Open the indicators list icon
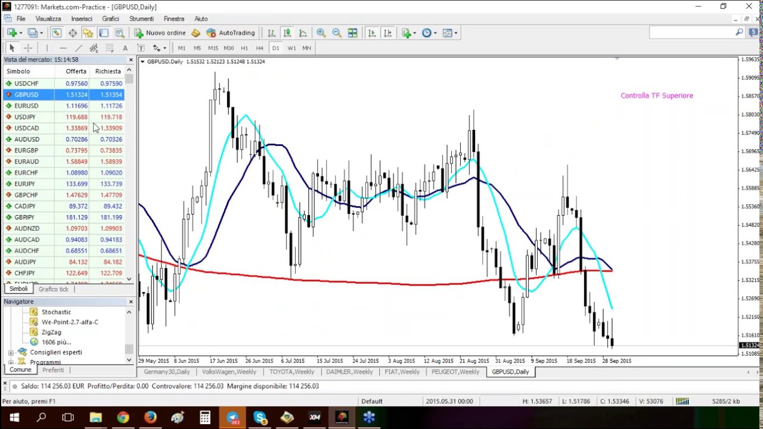The image size is (763, 429). 406,33
